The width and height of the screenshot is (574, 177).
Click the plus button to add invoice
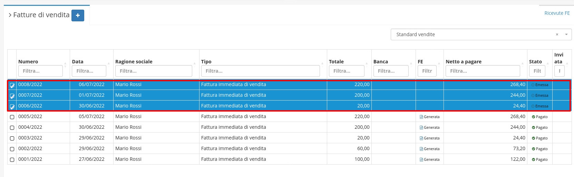78,15
